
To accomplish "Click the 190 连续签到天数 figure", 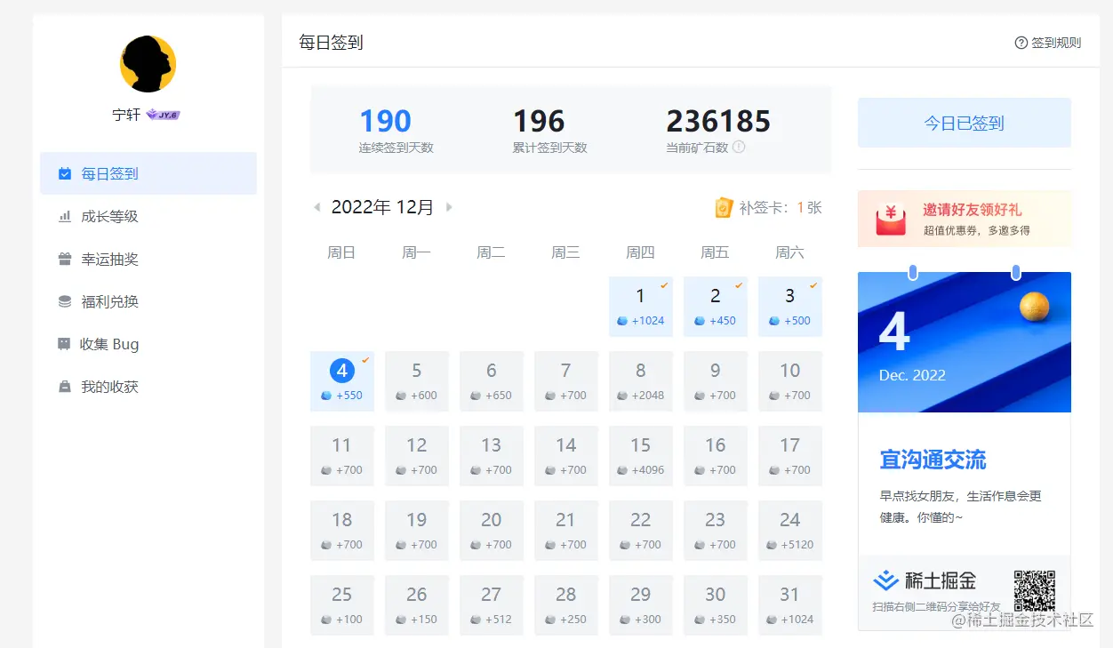I will [x=385, y=121].
